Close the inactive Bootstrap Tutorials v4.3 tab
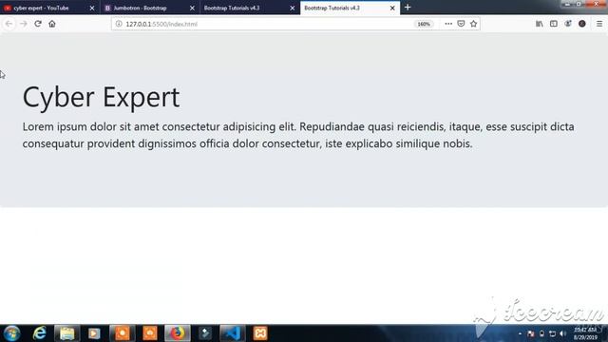The image size is (608, 342). point(293,8)
